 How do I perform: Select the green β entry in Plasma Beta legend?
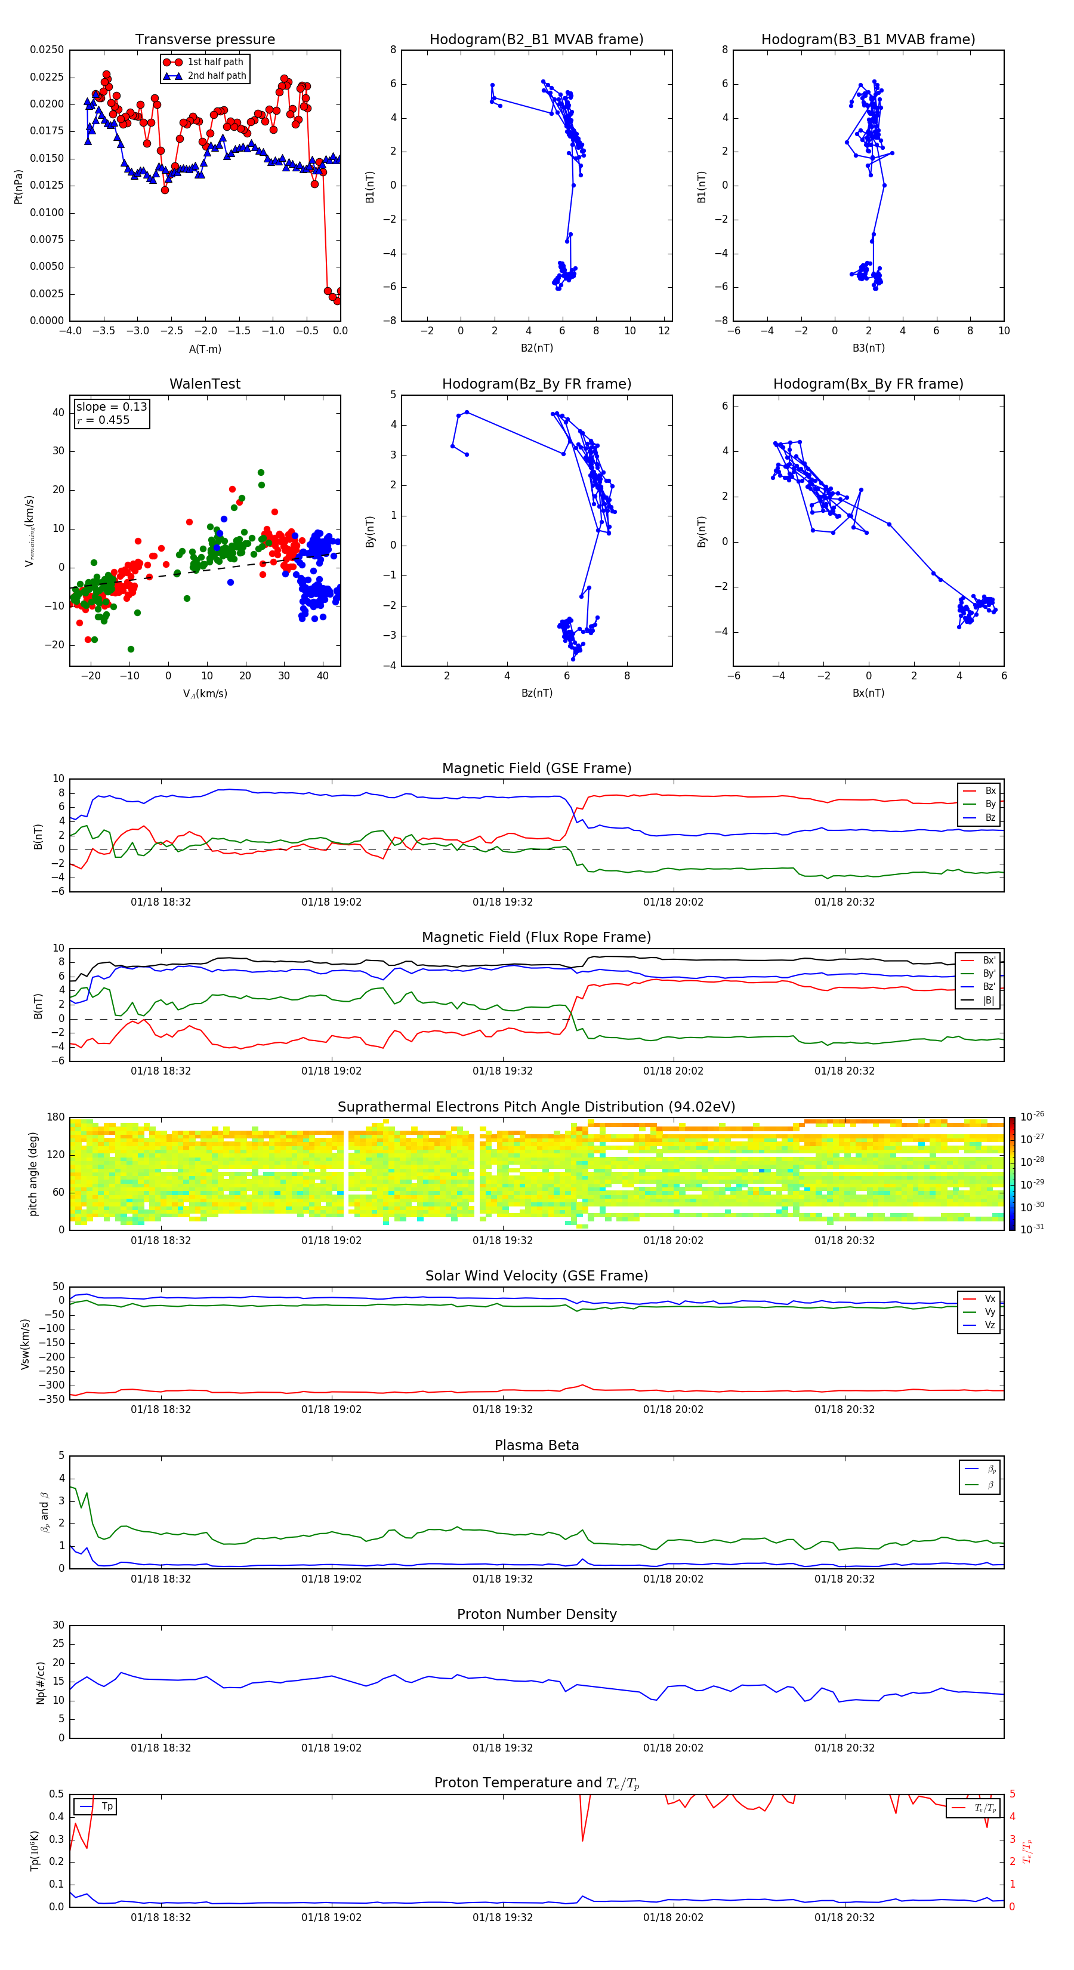(981, 1485)
